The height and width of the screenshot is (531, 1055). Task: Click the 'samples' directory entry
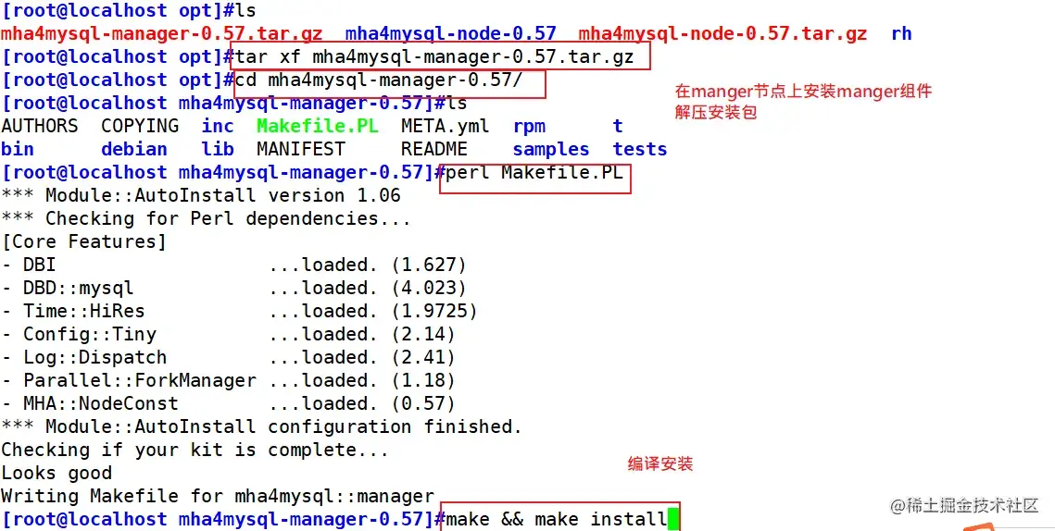pyautogui.click(x=551, y=149)
